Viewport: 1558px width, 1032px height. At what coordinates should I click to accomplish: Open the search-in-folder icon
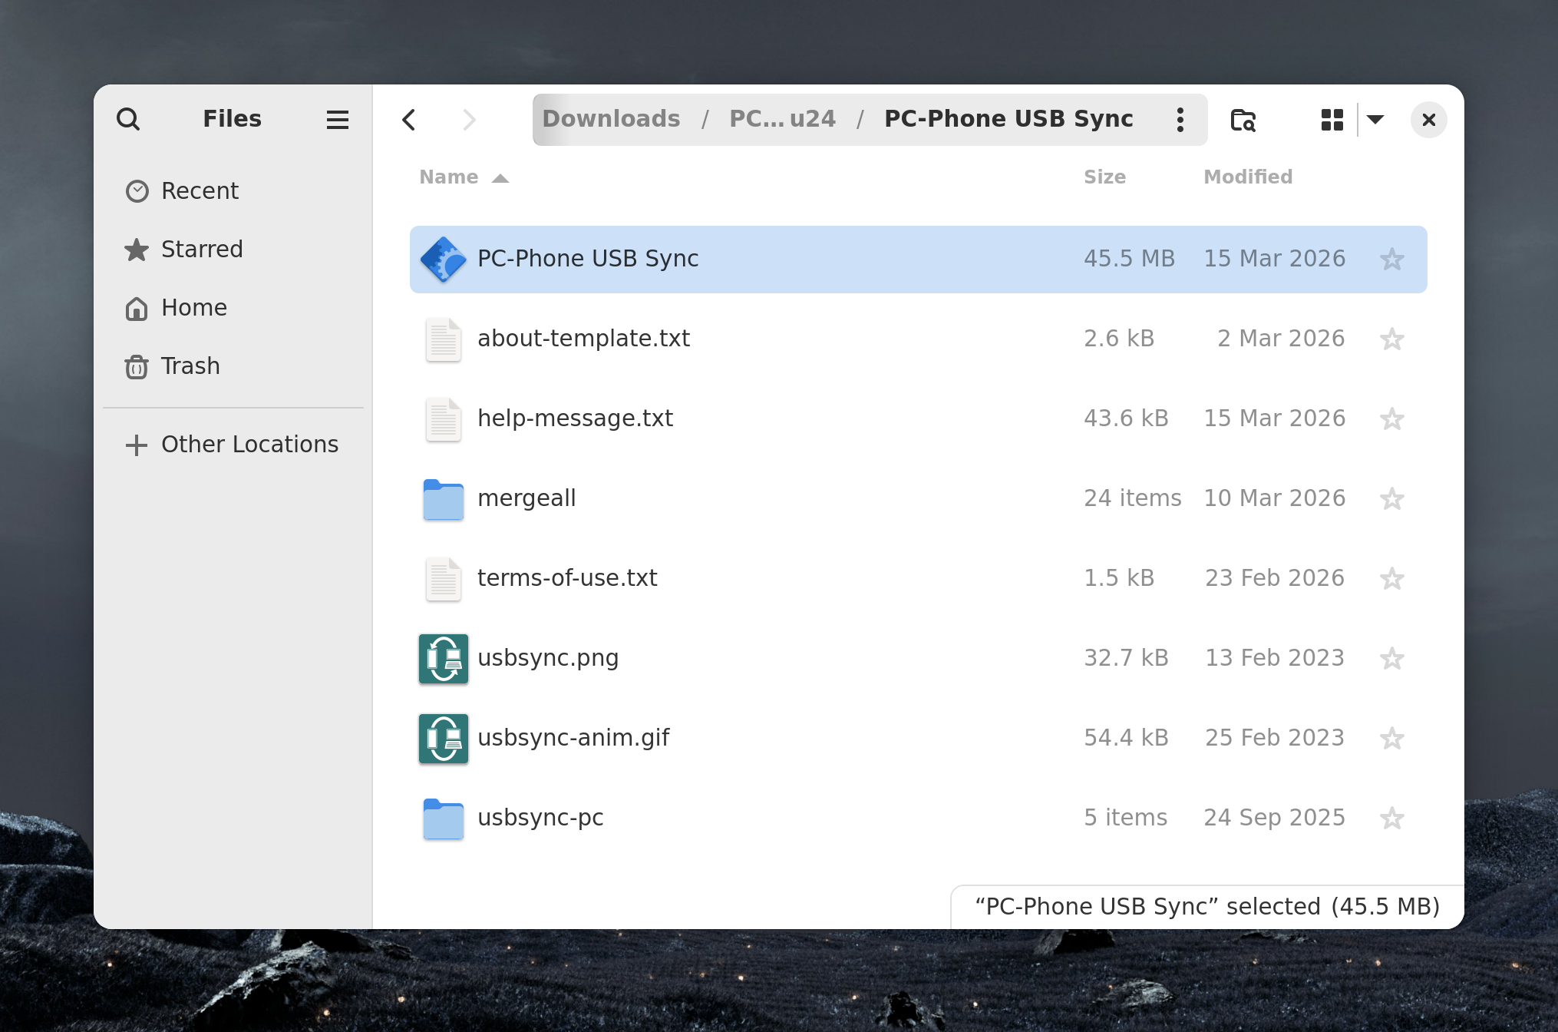coord(1243,120)
